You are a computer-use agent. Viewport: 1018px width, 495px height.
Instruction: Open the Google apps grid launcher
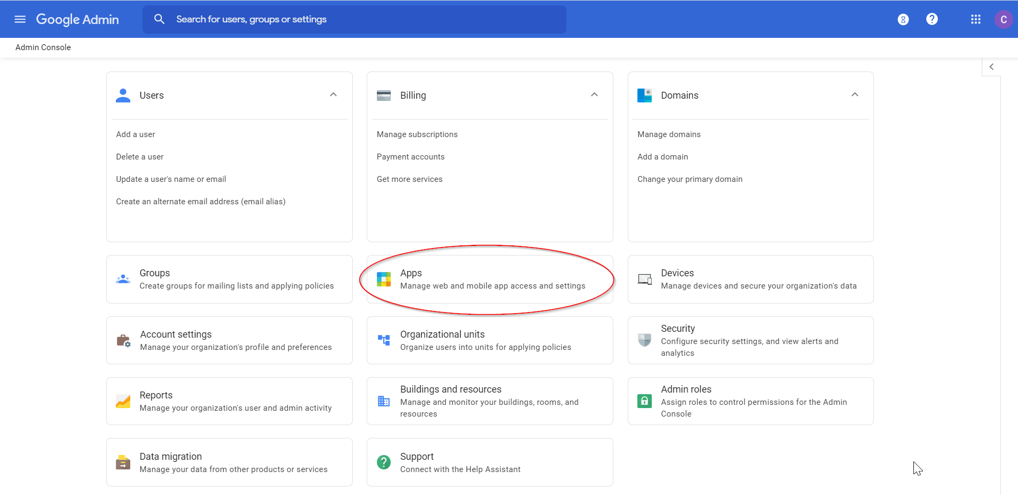click(975, 19)
